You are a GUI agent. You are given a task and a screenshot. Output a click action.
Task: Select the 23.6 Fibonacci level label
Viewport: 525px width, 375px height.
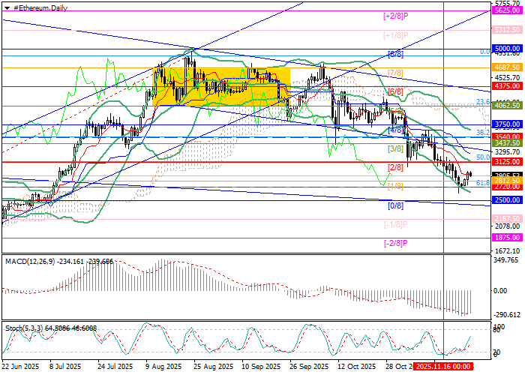tap(483, 102)
